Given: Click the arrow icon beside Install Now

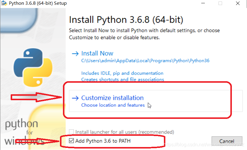Looking at the screenshot, I should click(75, 54).
